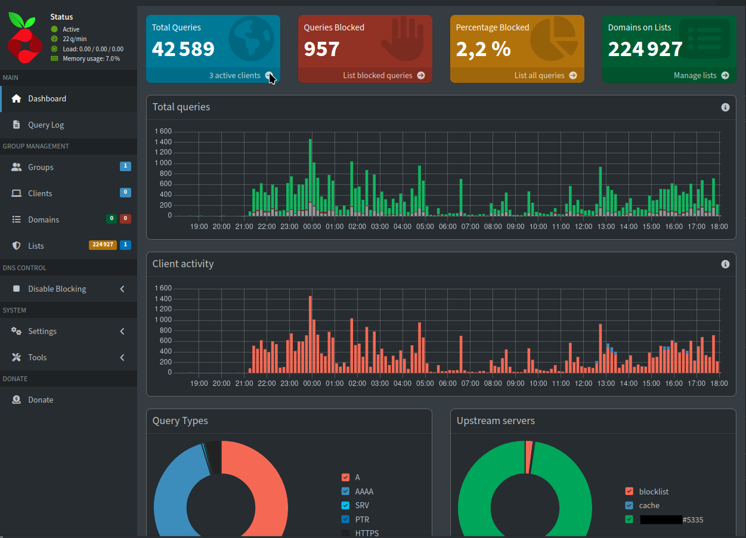746x538 pixels.
Task: Collapse the Disable Blocking chevron
Action: [122, 289]
